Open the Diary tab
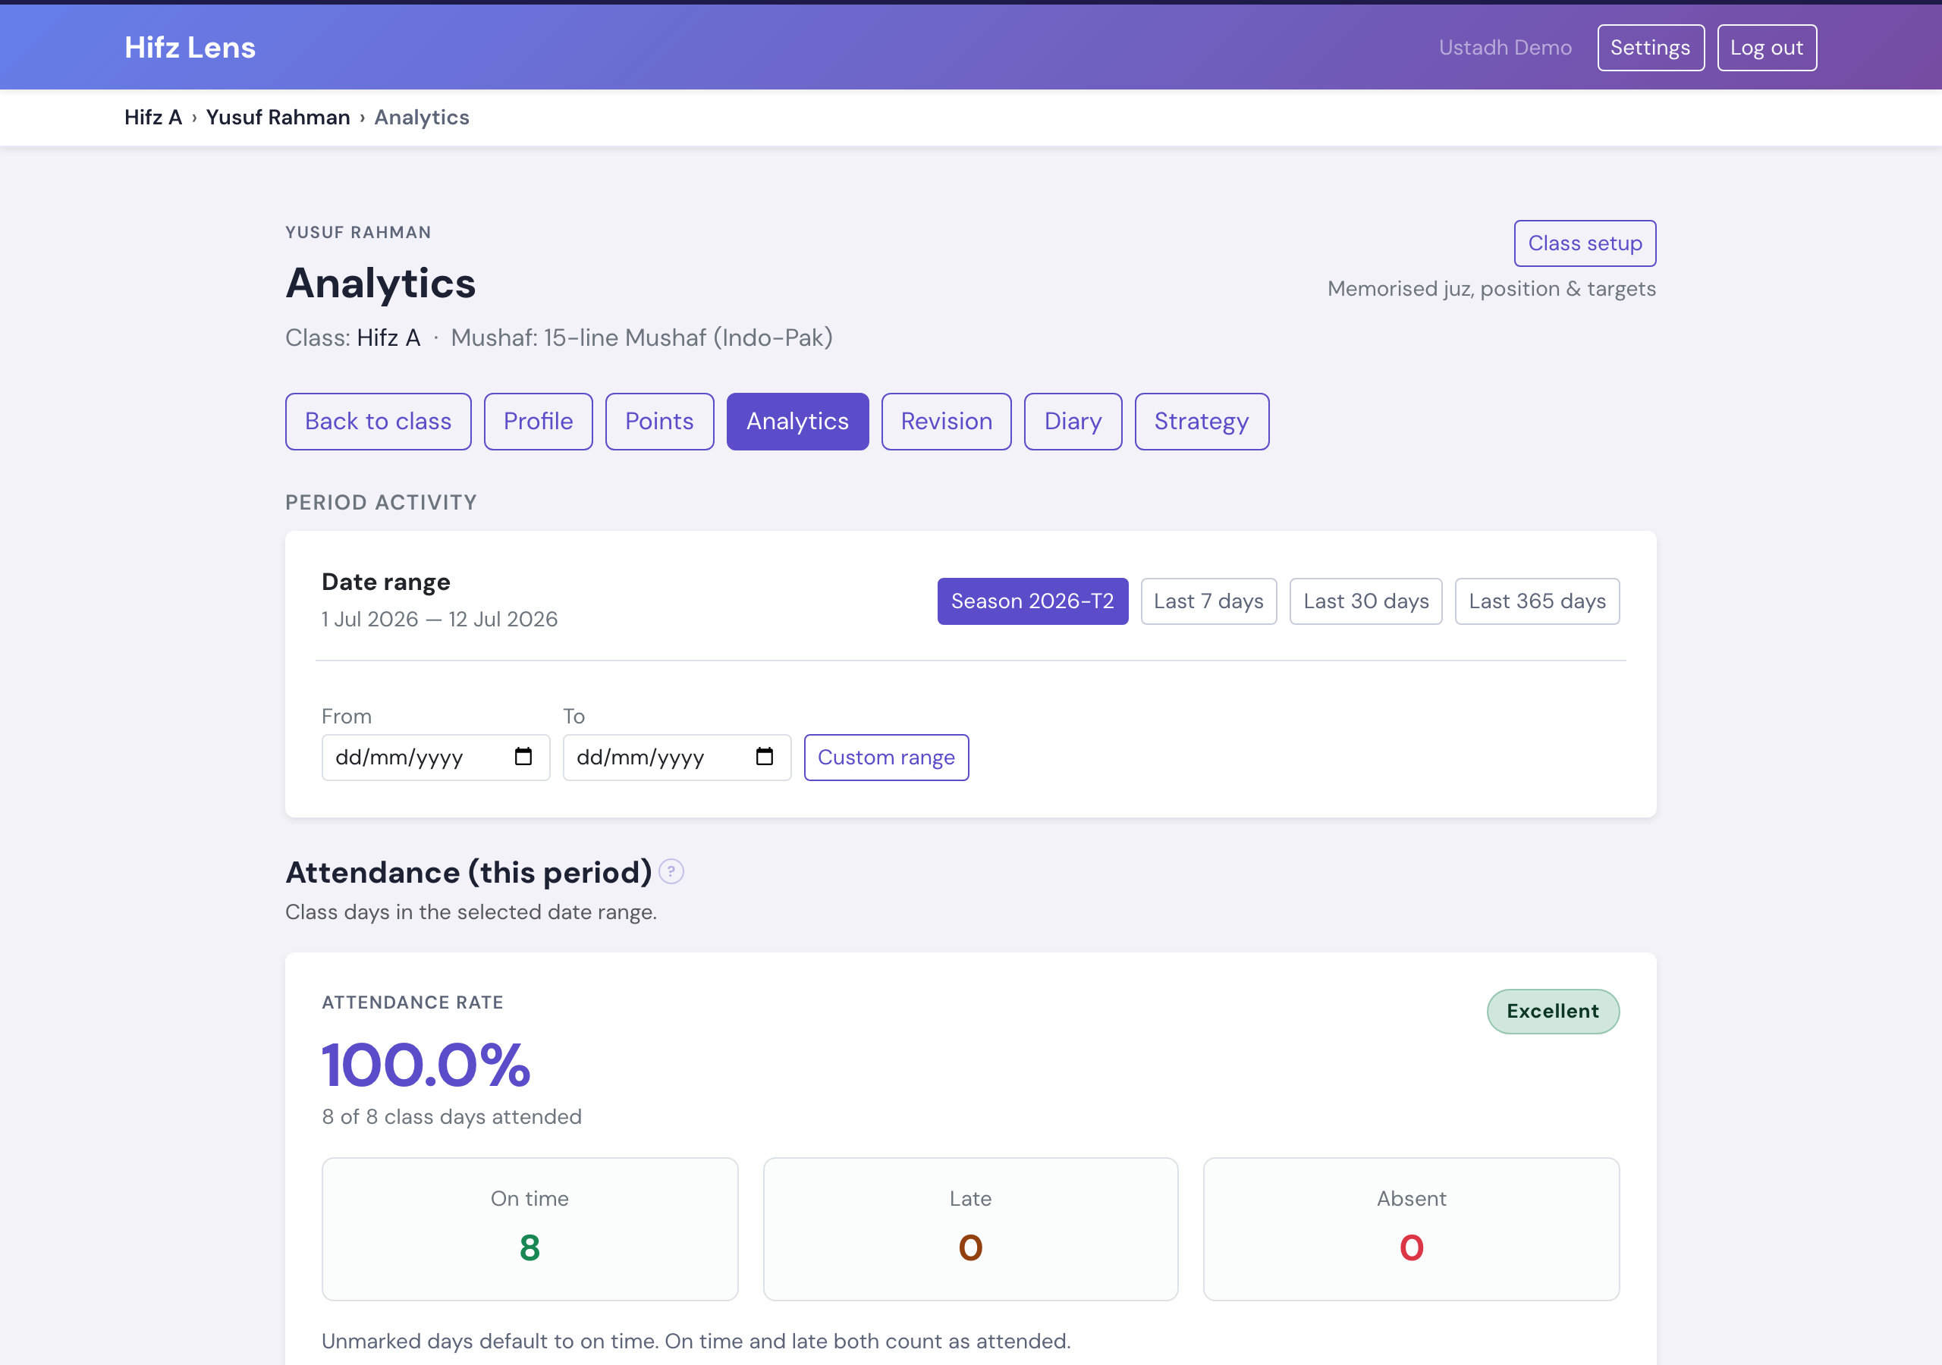Screen dimensions: 1942x1365 click(1073, 421)
